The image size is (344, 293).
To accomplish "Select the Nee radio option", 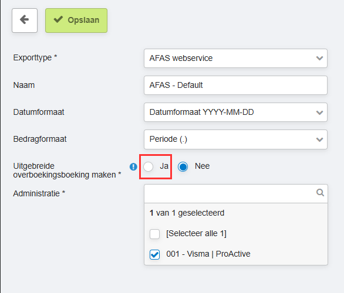I will click(x=183, y=166).
